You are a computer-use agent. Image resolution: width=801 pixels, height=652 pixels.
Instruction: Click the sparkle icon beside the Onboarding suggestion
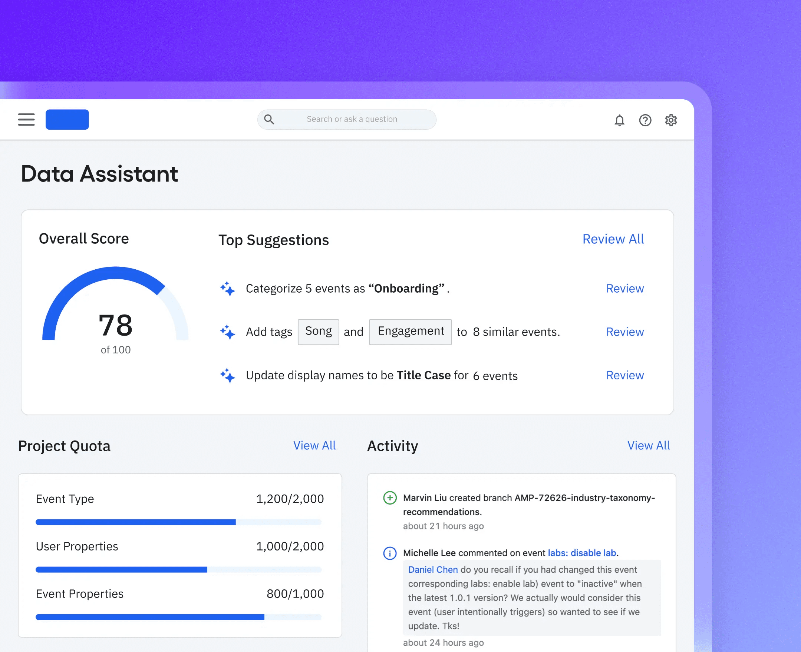coord(227,289)
